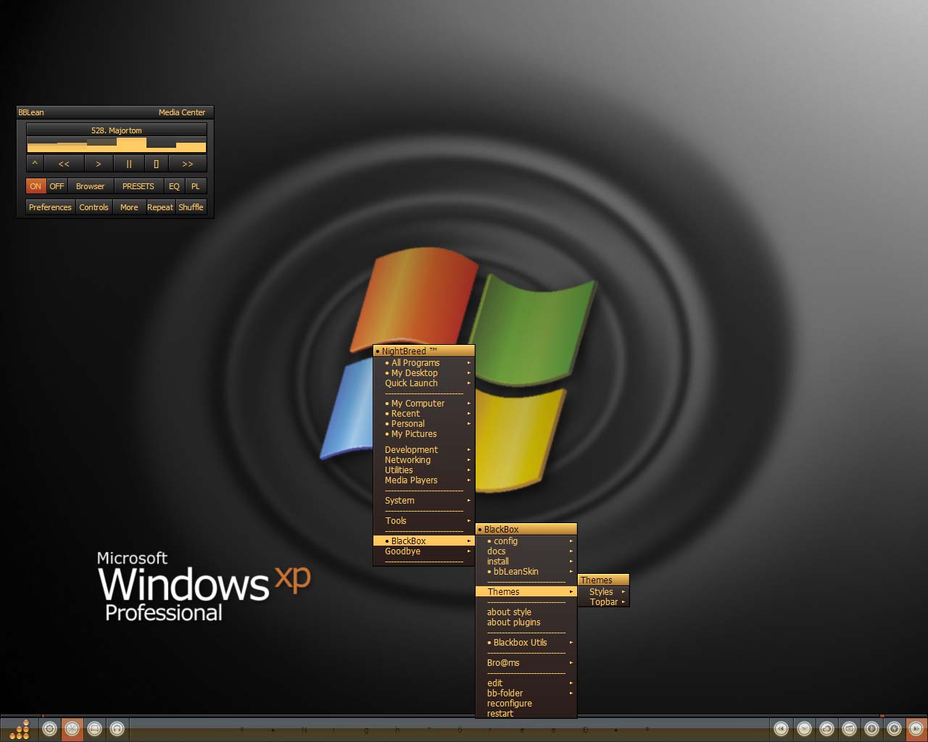Click about plugins entry

(x=526, y=622)
